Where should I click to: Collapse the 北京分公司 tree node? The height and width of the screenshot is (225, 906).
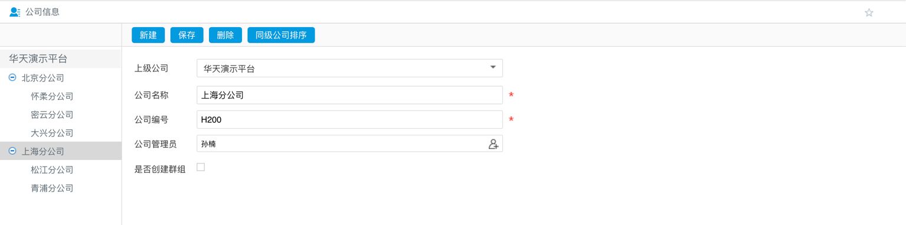[12, 77]
